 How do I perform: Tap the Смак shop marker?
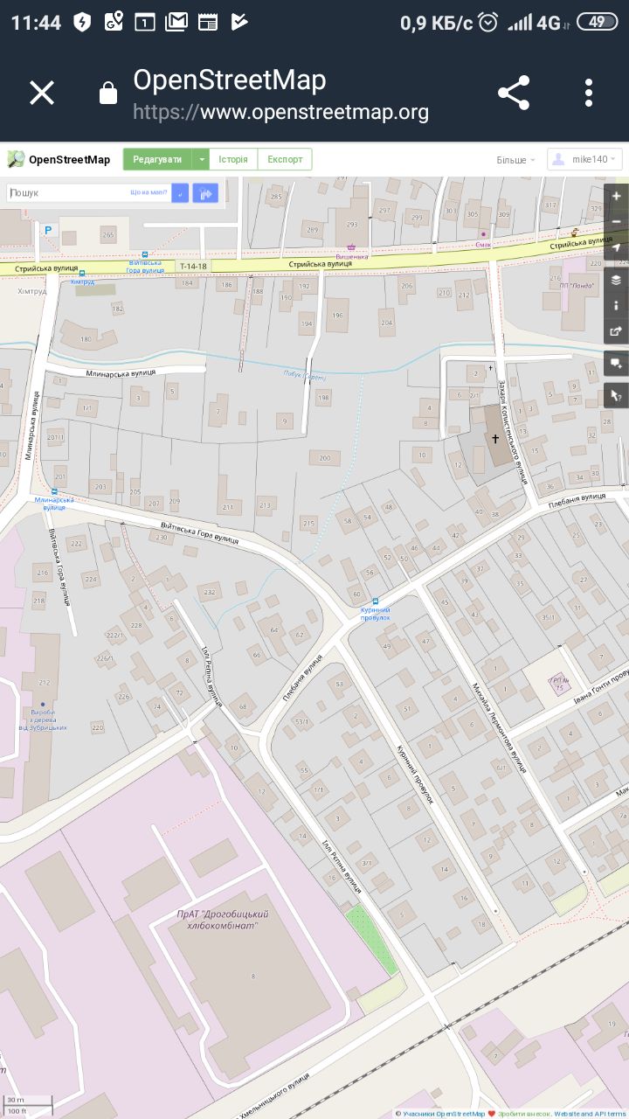pyautogui.click(x=483, y=234)
